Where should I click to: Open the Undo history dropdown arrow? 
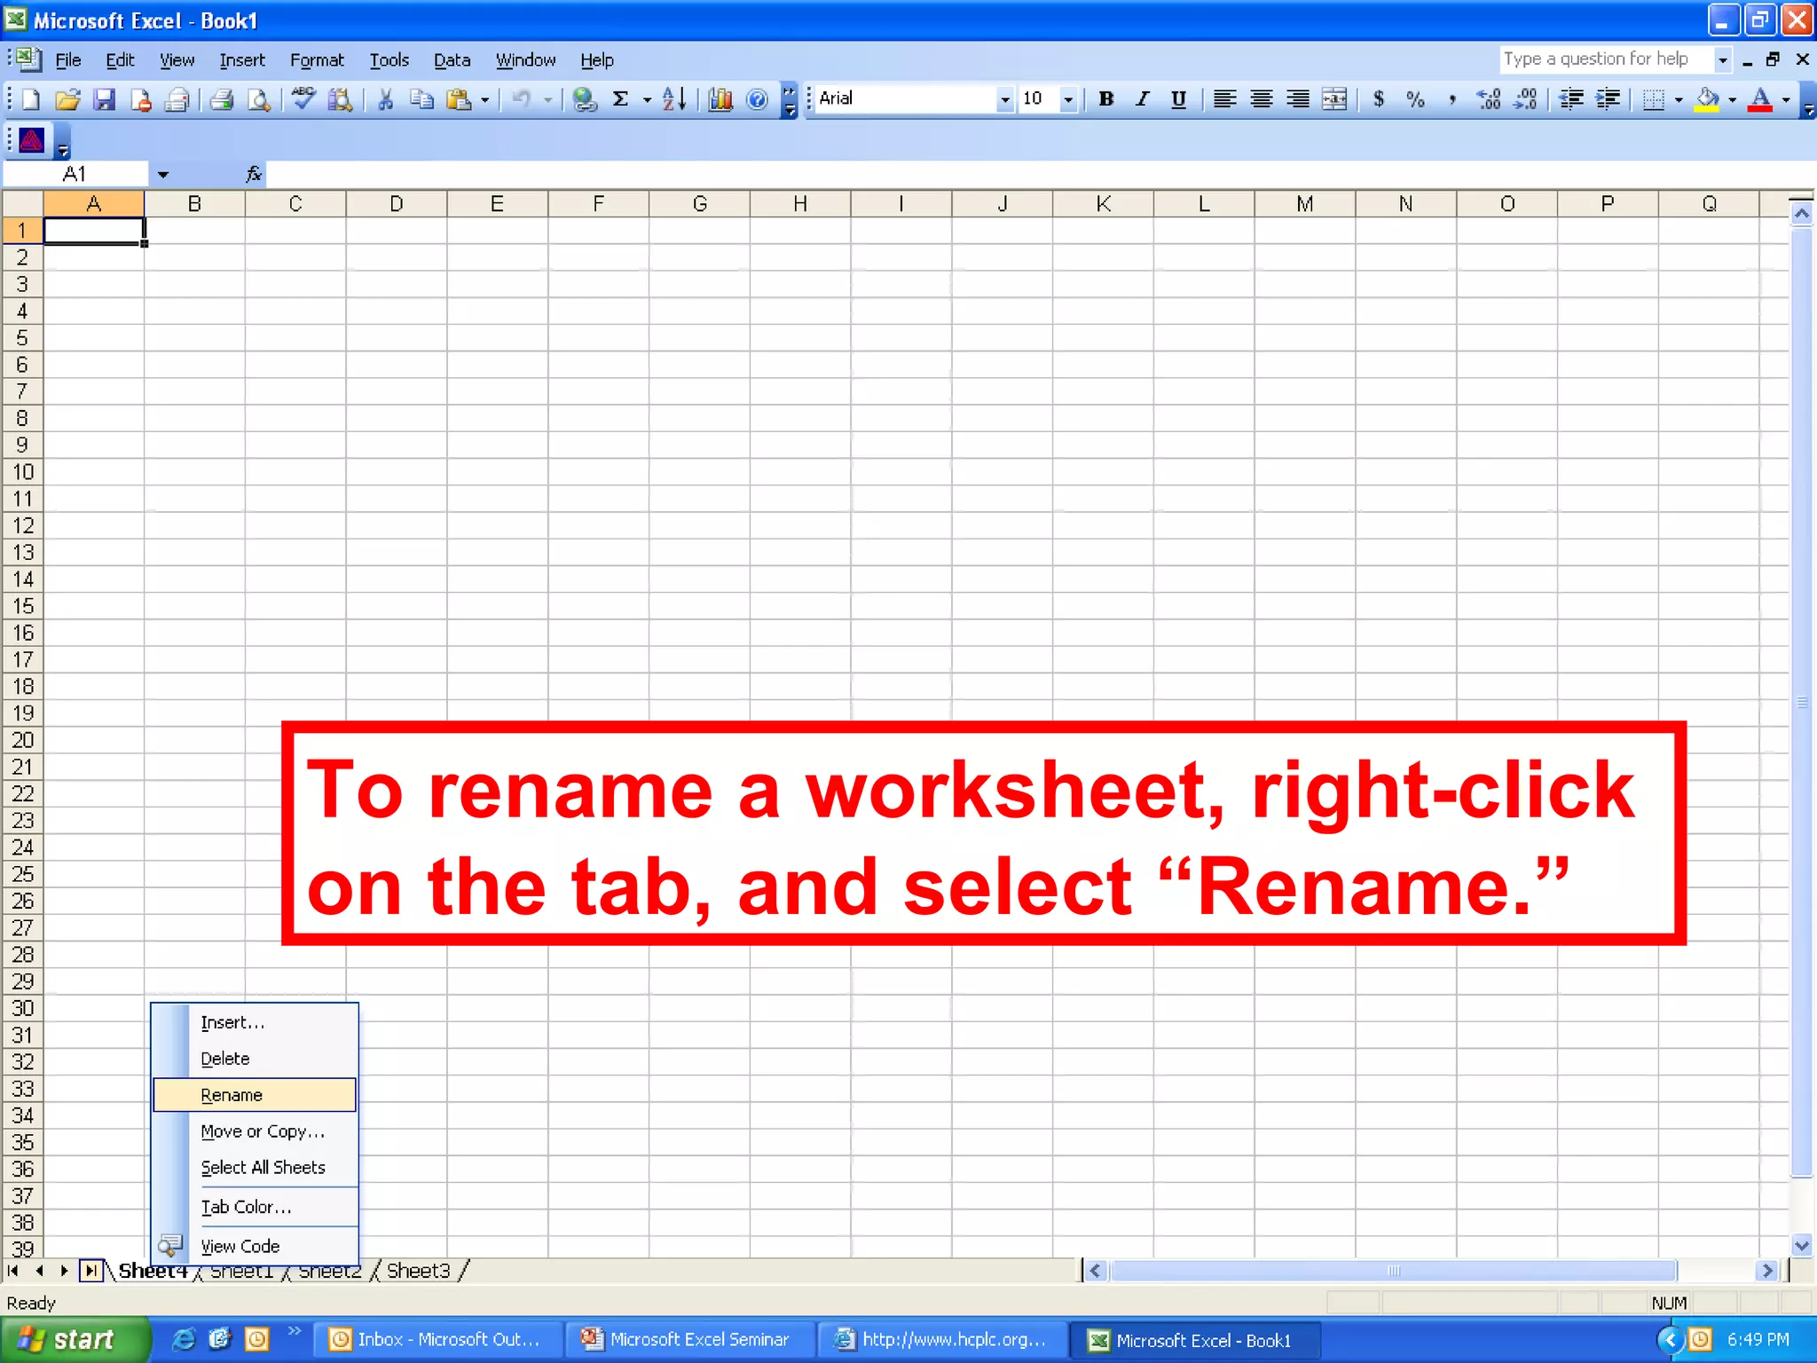(547, 99)
